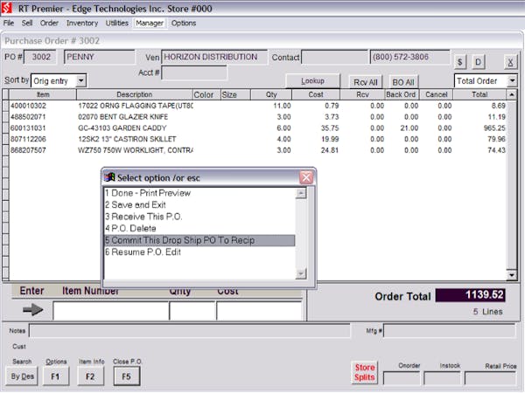Click the F1 Options button

(56, 376)
